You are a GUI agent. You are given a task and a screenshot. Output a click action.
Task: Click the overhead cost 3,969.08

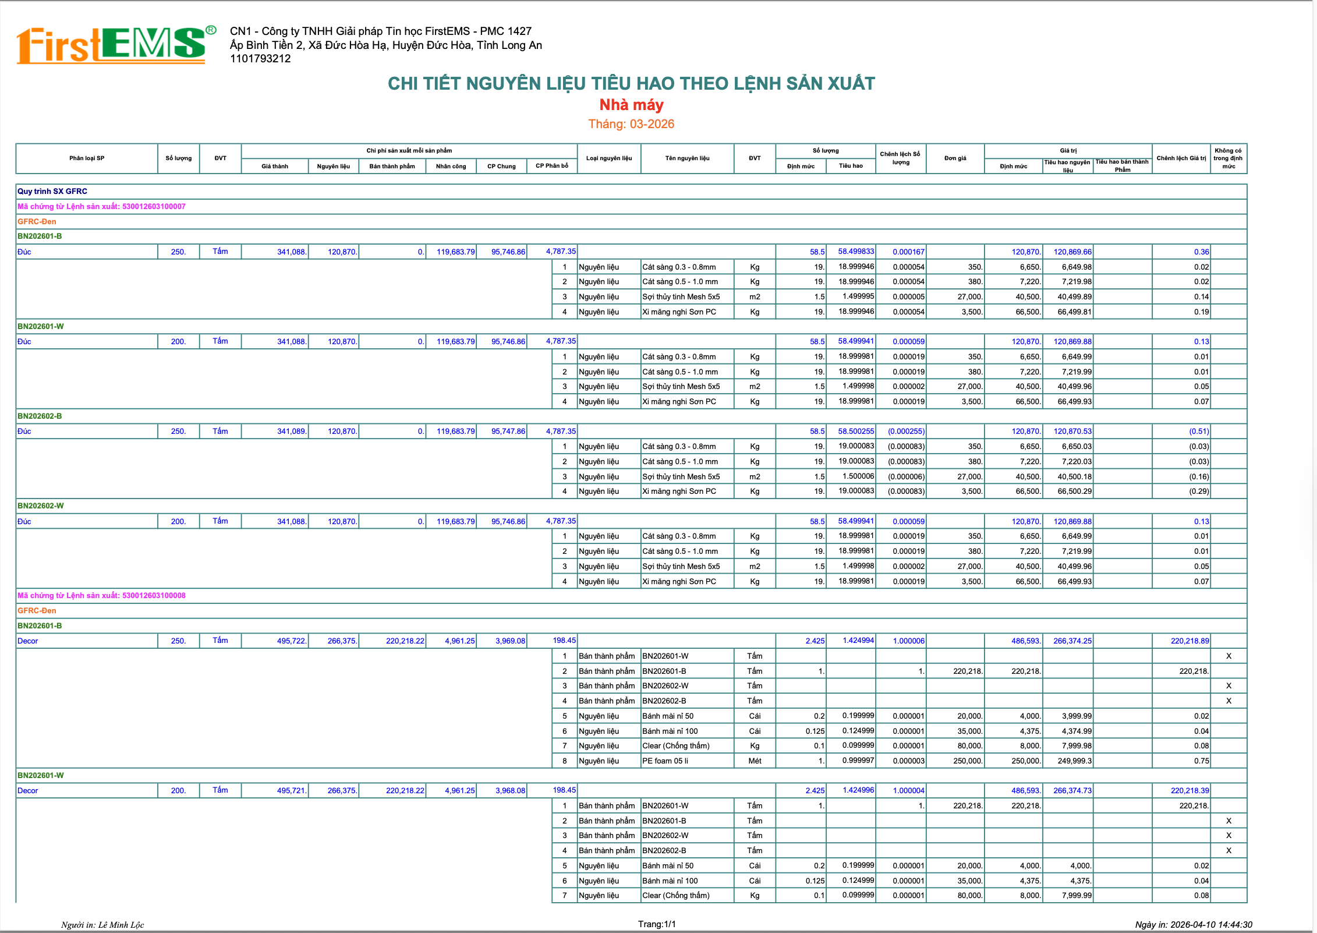pos(510,641)
